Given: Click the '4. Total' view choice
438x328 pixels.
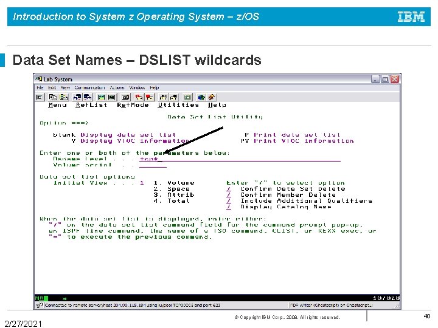Looking at the screenshot, I should 172,201.
